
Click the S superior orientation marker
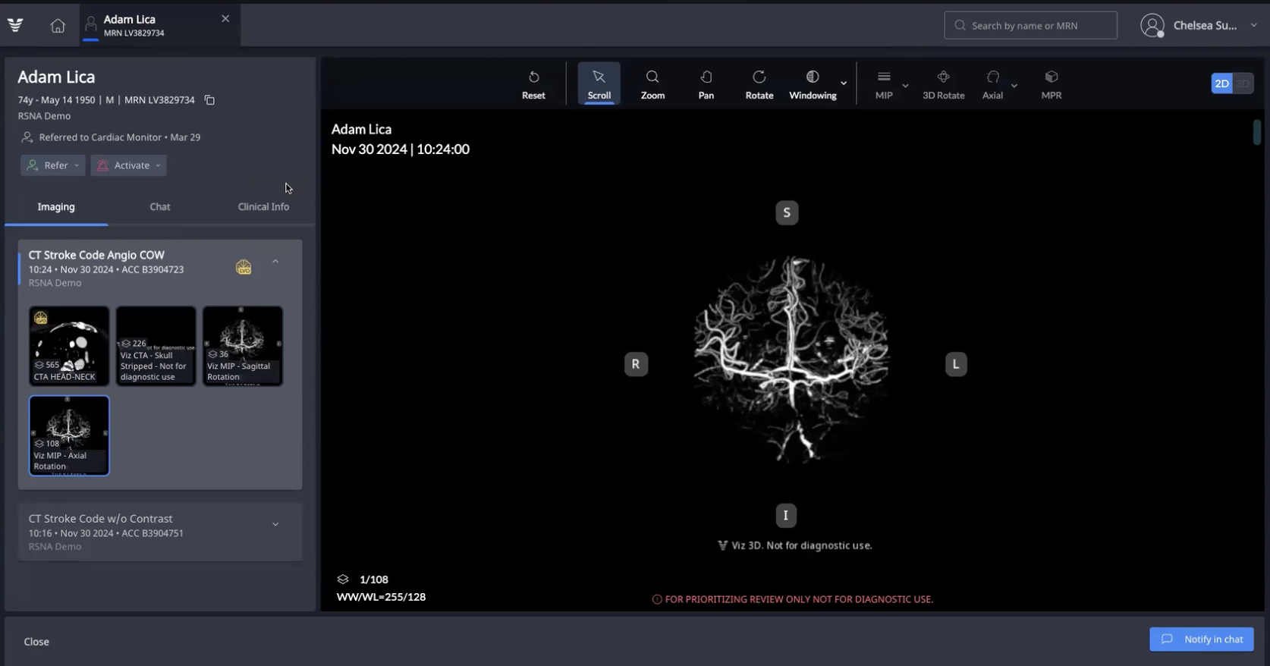[x=787, y=212]
